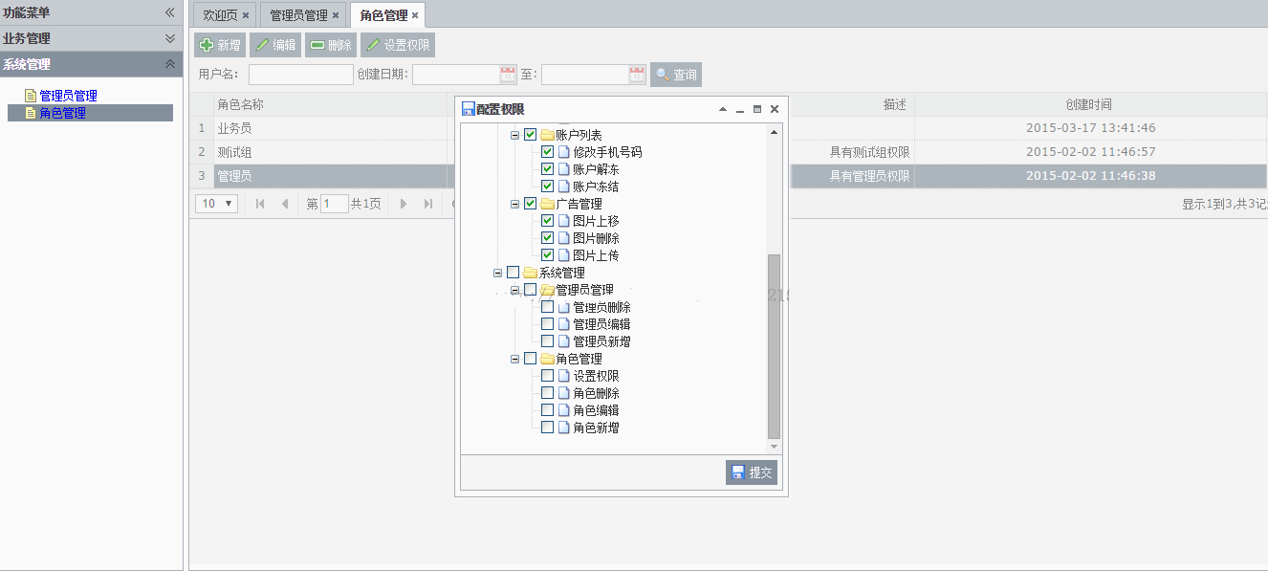Toggle the 广告管理 folder checkbox
Viewport: 1268px width, 571px height.
pyautogui.click(x=530, y=204)
